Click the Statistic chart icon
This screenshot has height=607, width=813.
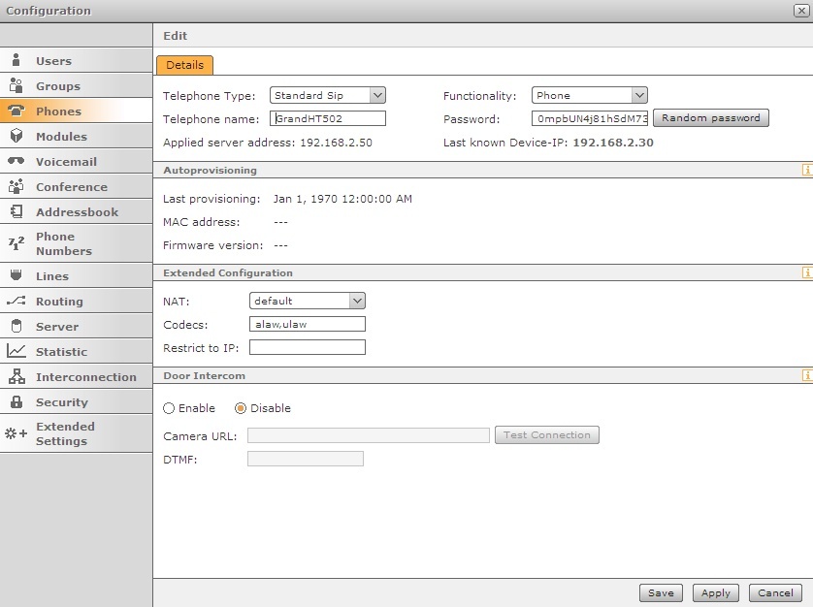point(16,351)
